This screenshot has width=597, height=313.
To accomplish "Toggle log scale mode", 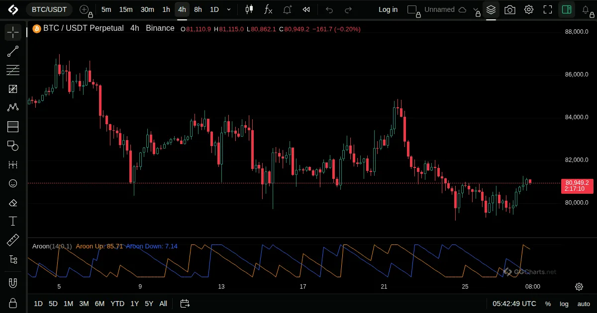I will 564,304.
